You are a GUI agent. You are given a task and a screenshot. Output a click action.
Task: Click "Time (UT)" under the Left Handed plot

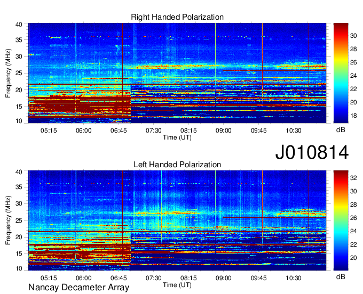click(x=177, y=285)
